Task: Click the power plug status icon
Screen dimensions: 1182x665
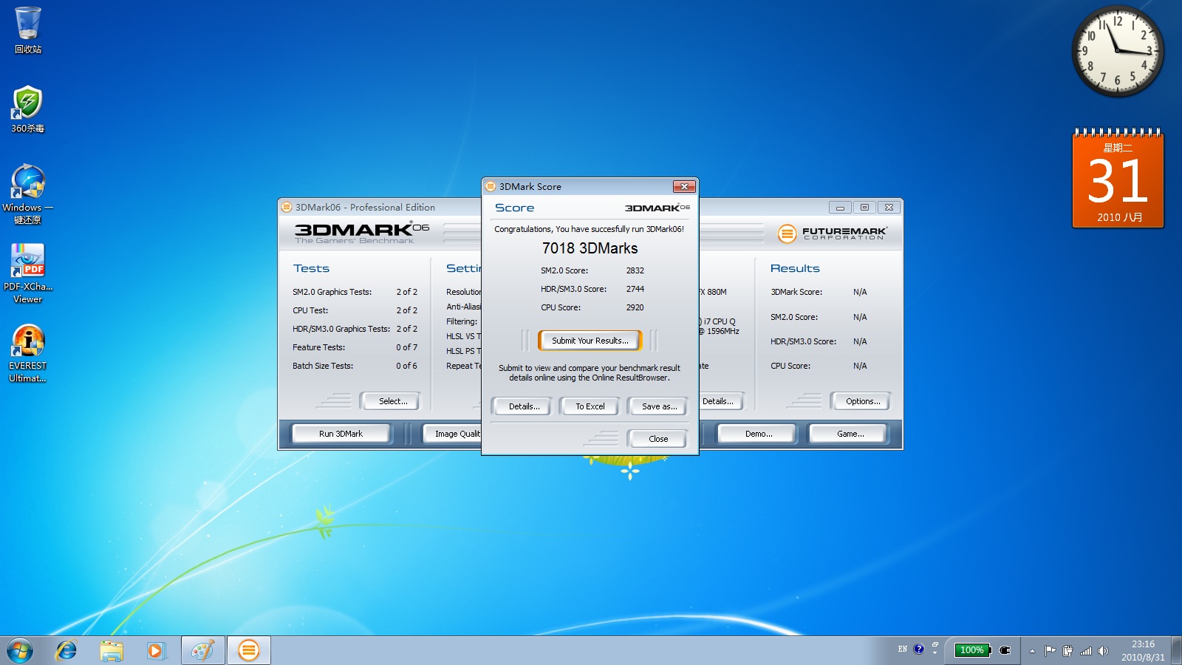Action: pos(1005,650)
